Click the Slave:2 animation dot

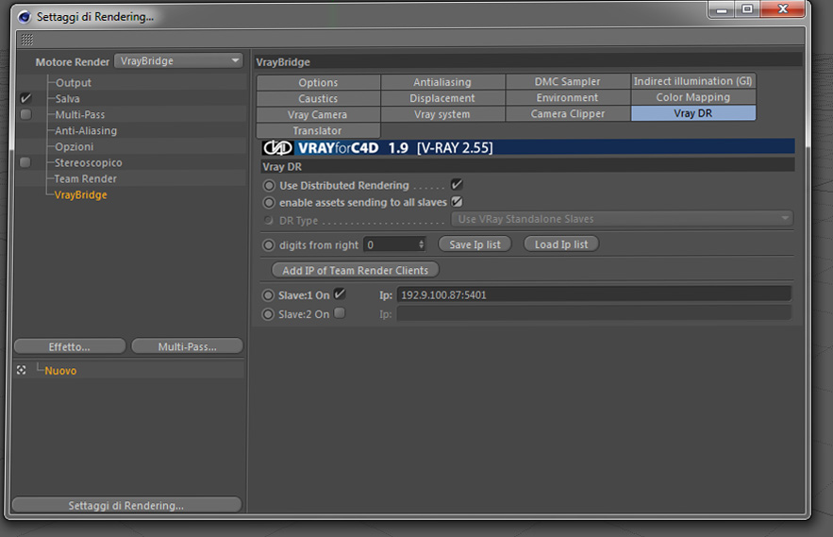pyautogui.click(x=268, y=314)
